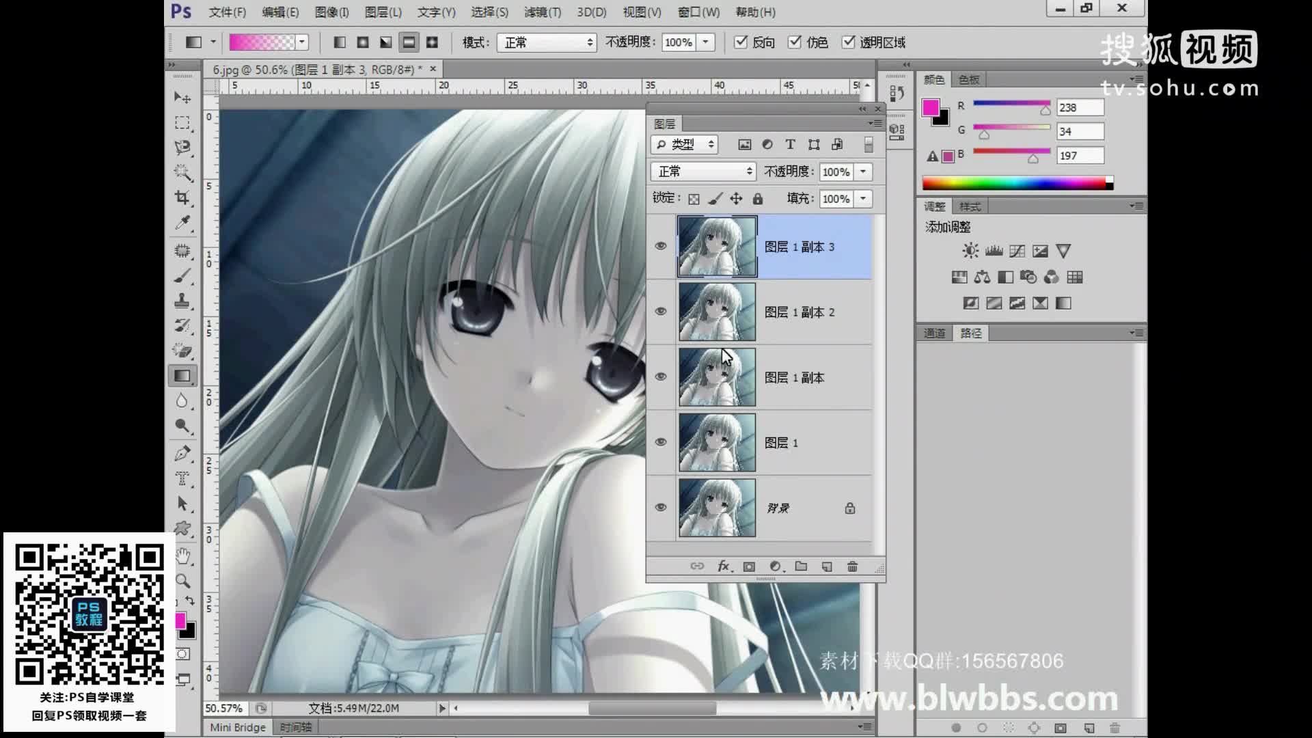Image resolution: width=1312 pixels, height=738 pixels.
Task: Open the tool preset picker arrow
Action: [213, 42]
